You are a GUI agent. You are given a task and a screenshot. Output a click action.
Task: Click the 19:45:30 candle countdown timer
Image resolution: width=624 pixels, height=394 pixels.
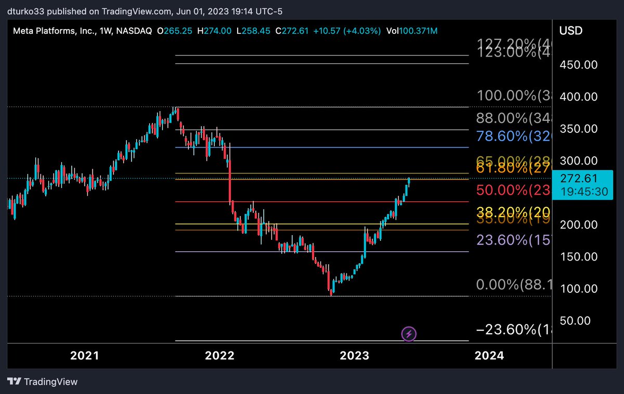coord(582,191)
